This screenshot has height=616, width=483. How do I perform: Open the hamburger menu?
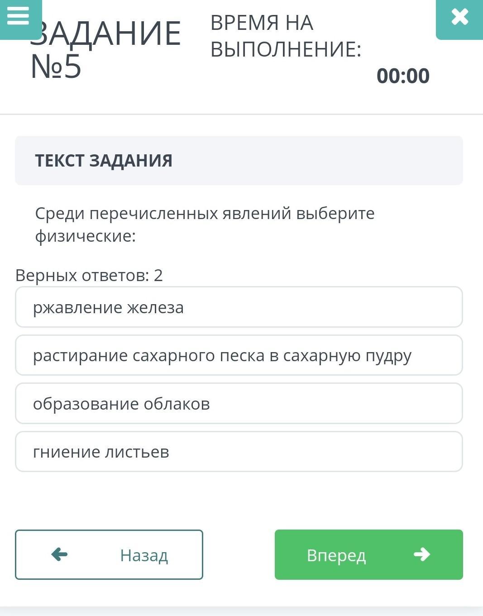(x=19, y=16)
